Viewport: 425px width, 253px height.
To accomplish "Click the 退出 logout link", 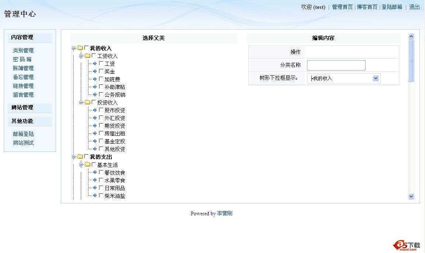I will [x=414, y=7].
